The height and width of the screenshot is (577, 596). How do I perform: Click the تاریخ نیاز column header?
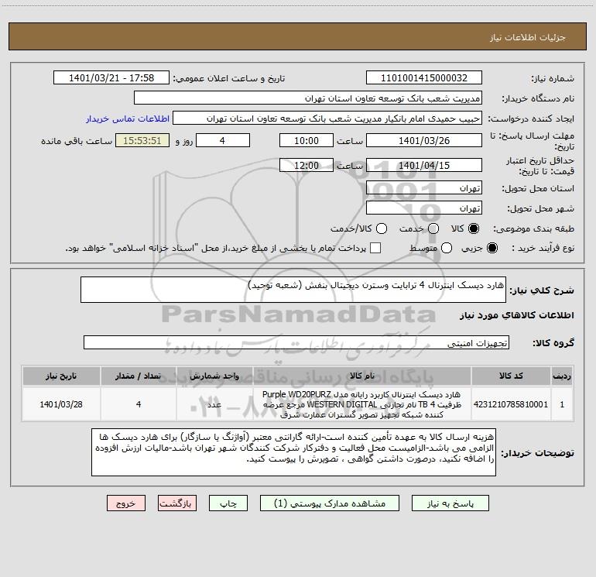pos(61,376)
